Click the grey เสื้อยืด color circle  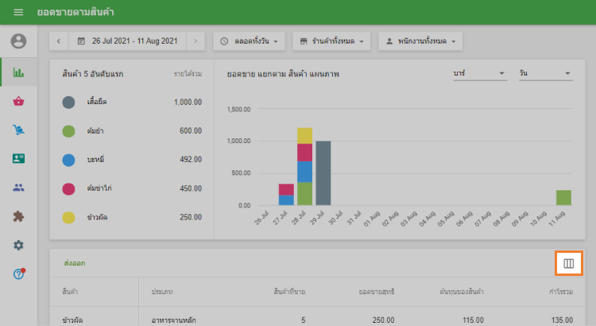click(69, 103)
